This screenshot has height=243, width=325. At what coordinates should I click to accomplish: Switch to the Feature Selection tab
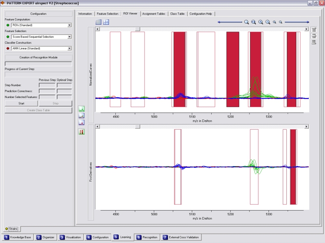(107, 14)
